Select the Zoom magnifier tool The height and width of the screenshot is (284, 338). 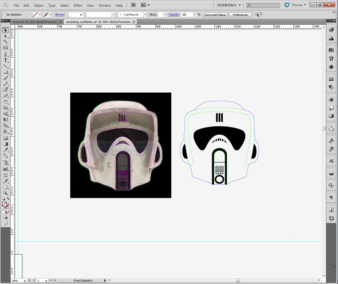[x=5, y=193]
